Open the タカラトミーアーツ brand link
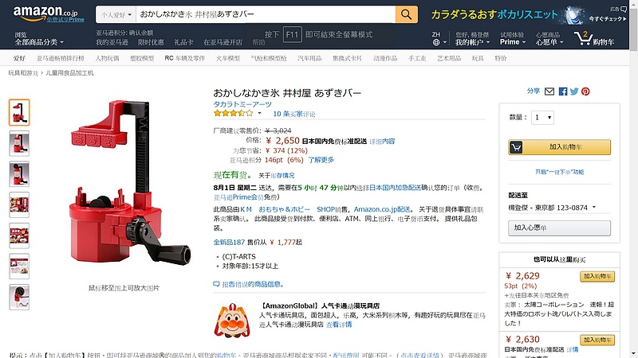638x358 pixels. tap(242, 104)
